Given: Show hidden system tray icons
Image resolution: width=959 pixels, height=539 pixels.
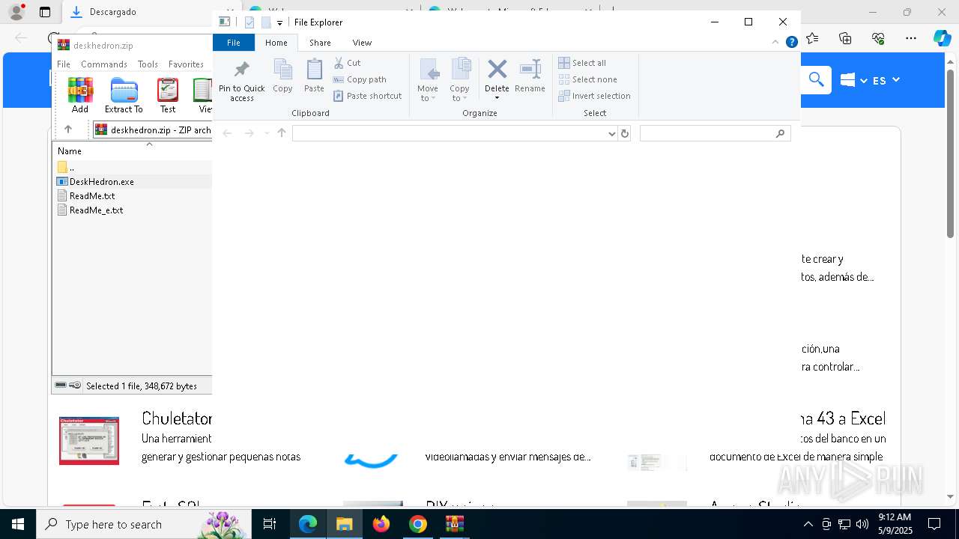Looking at the screenshot, I should coord(808,524).
